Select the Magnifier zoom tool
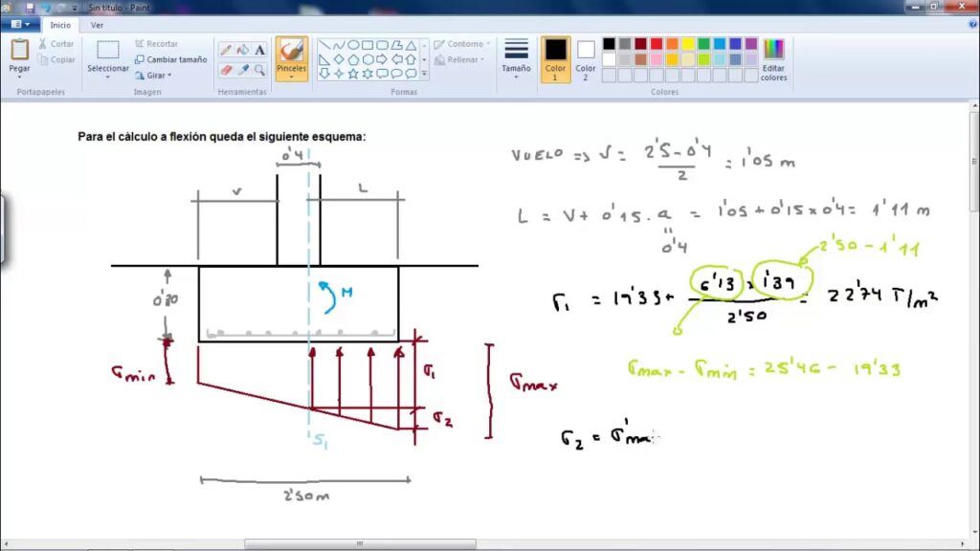 tap(260, 70)
